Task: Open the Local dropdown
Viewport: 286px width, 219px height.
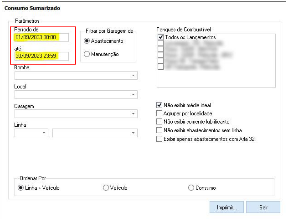Action: pyautogui.click(x=76, y=95)
